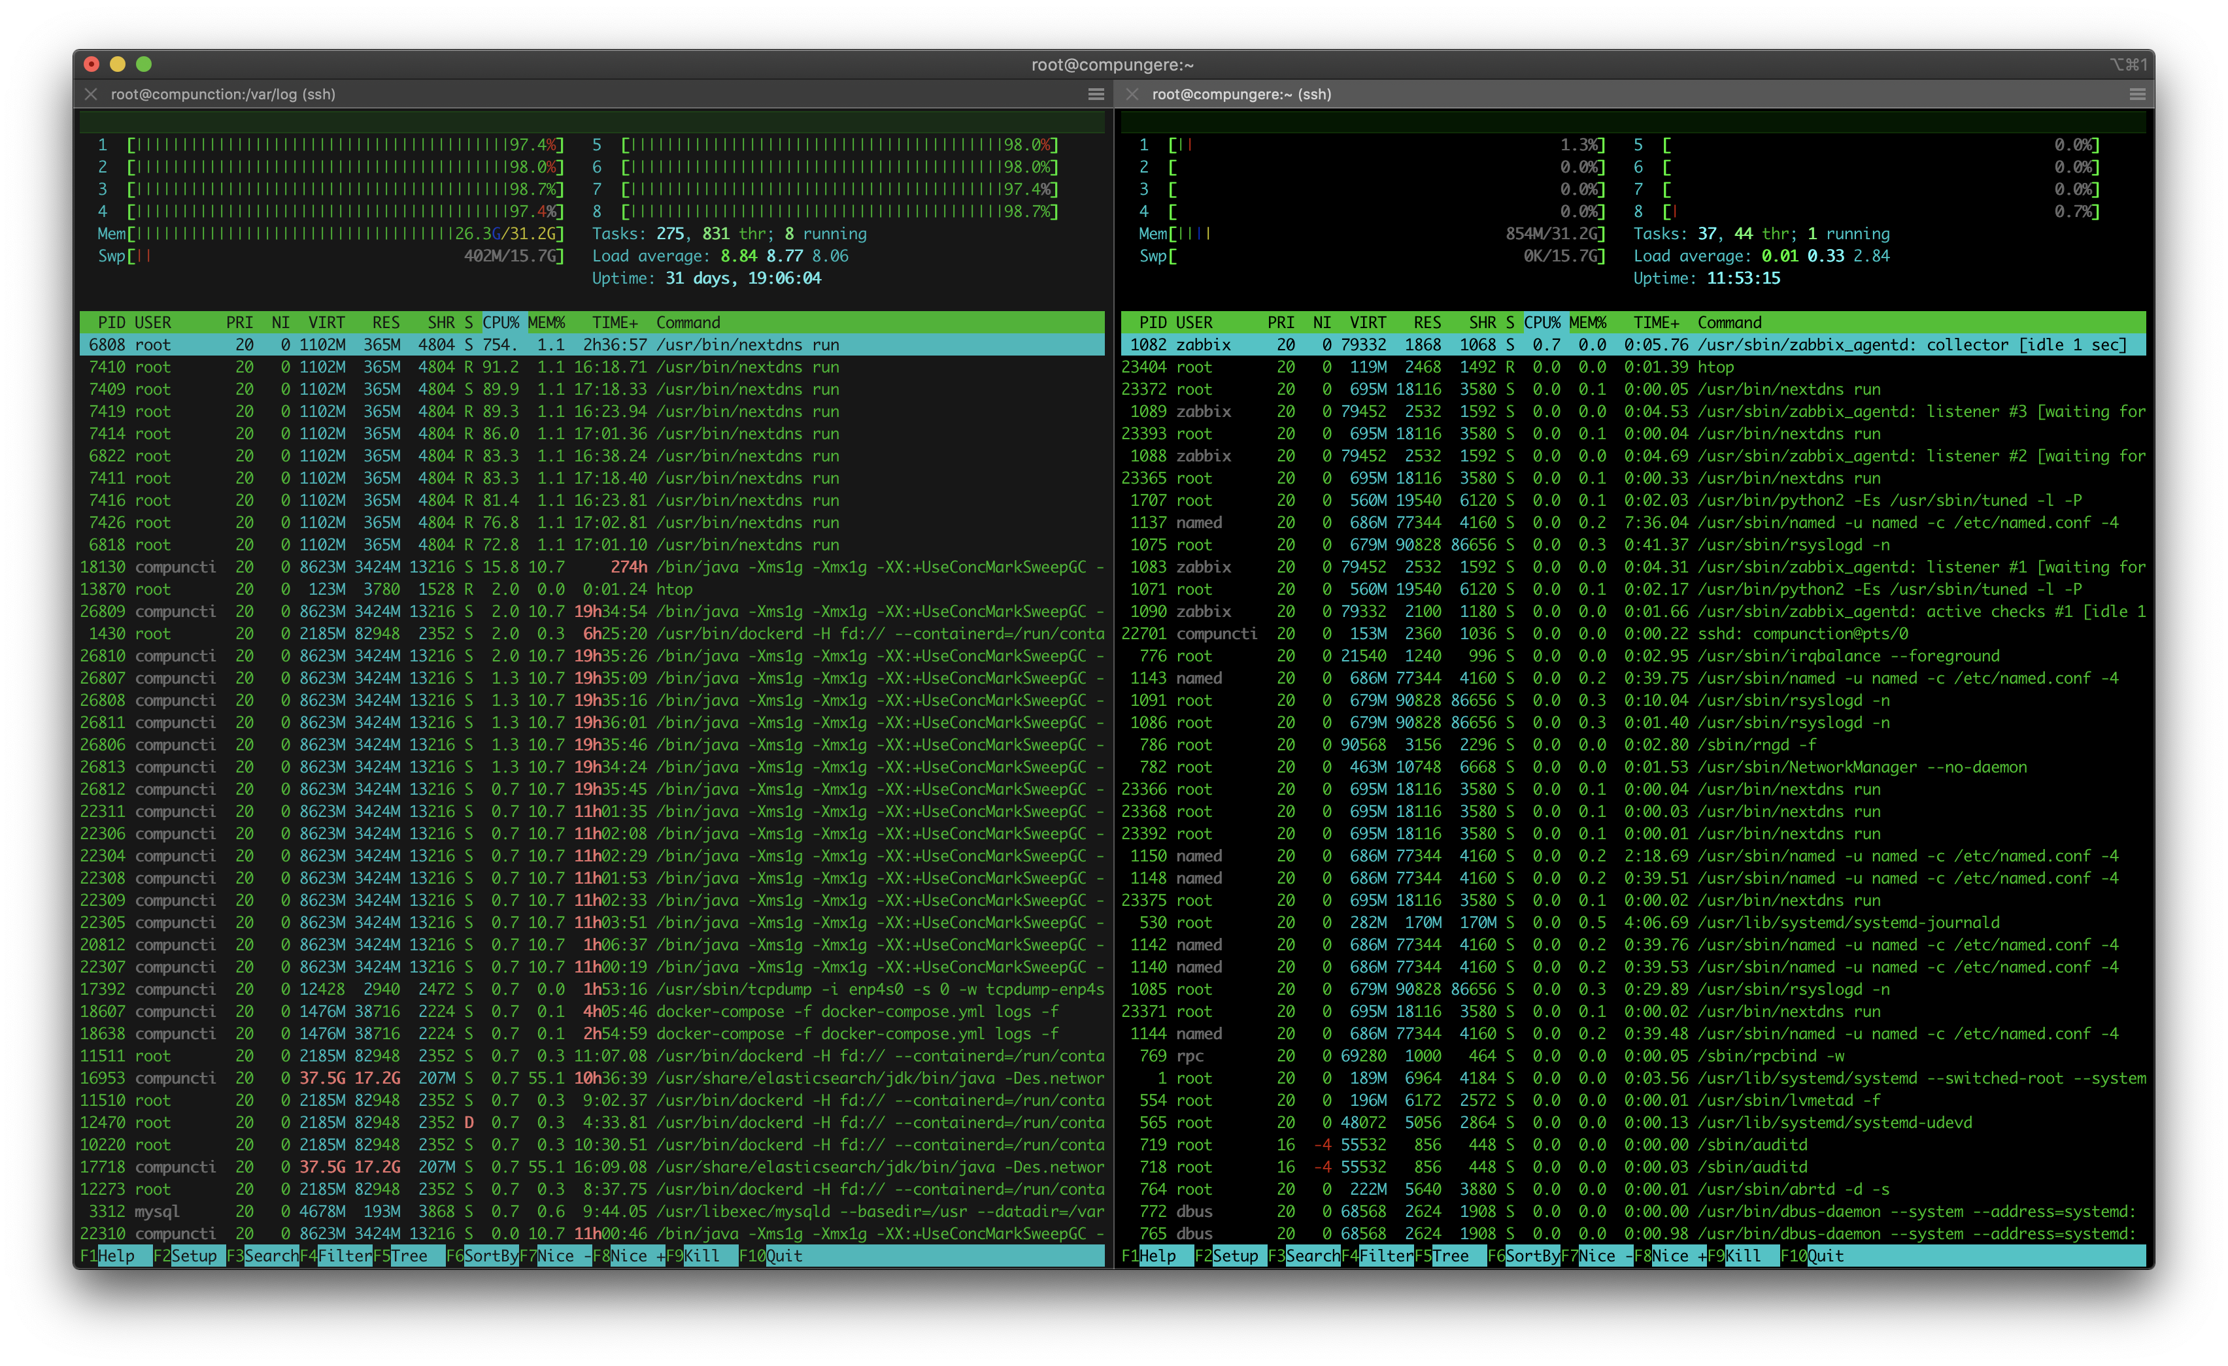This screenshot has width=2228, height=1366.
Task: Select process 530 systemd-journald row
Action: [x=1634, y=923]
